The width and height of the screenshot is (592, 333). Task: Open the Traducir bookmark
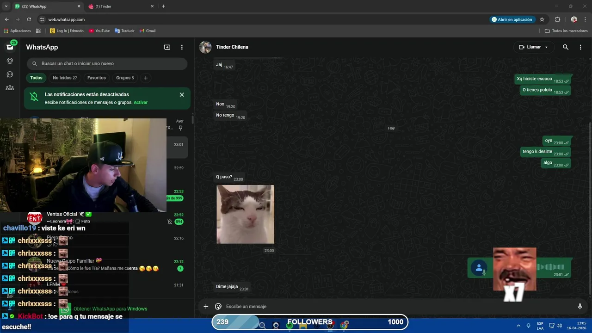click(124, 31)
